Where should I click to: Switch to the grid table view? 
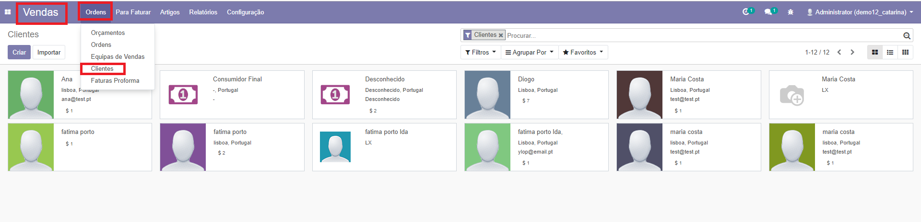(x=905, y=52)
